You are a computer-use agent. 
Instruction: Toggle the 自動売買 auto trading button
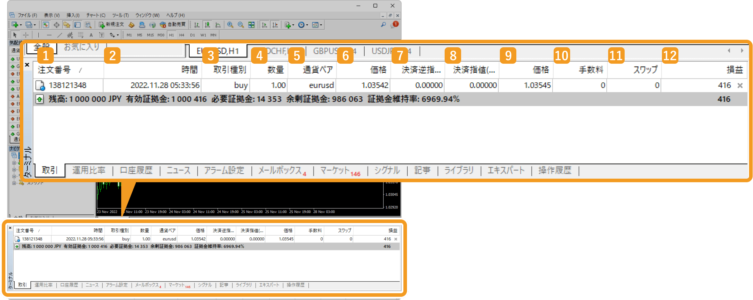point(173,25)
